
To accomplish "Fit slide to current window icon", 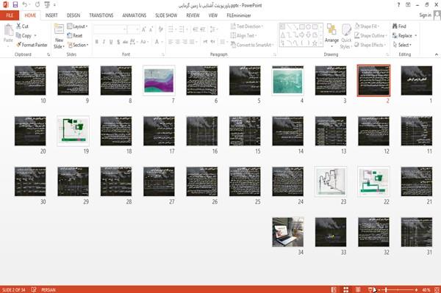I will click(x=437, y=289).
